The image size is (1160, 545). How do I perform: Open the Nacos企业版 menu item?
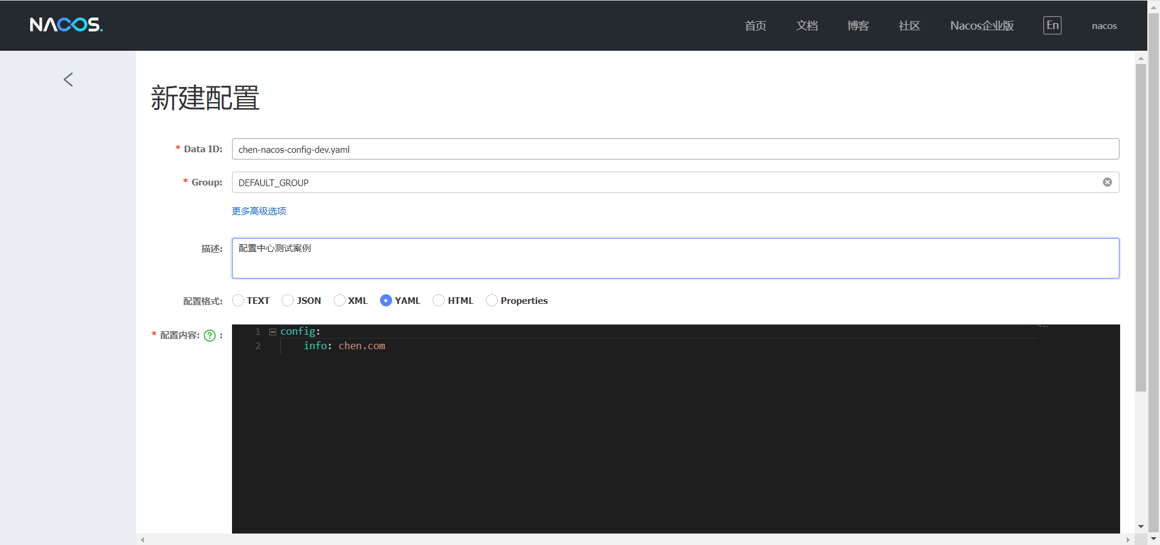coord(982,25)
